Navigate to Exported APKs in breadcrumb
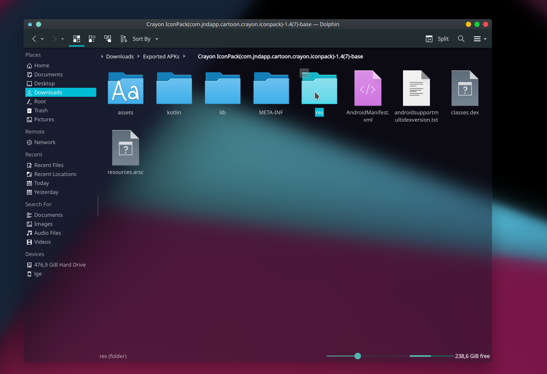547x374 pixels. coord(161,56)
